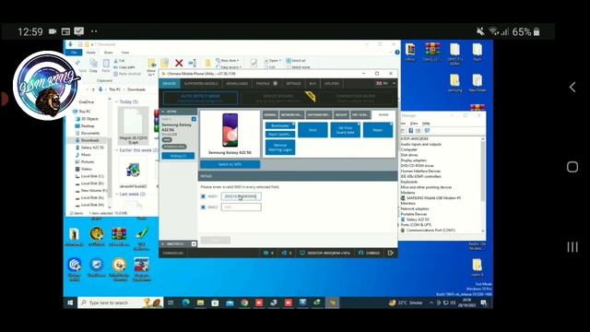Open the Help menu in Device Manager
Viewport: 590px width, 332px height.
pyautogui.click(x=426, y=124)
